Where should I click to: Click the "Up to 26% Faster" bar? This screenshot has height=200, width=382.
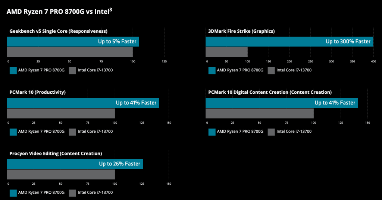coord(75,164)
